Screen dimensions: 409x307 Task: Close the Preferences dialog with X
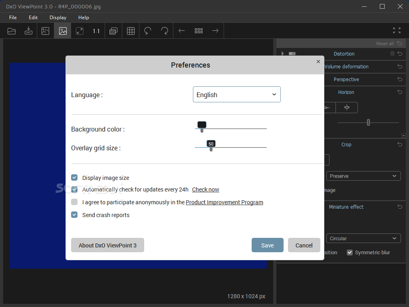[x=318, y=62]
